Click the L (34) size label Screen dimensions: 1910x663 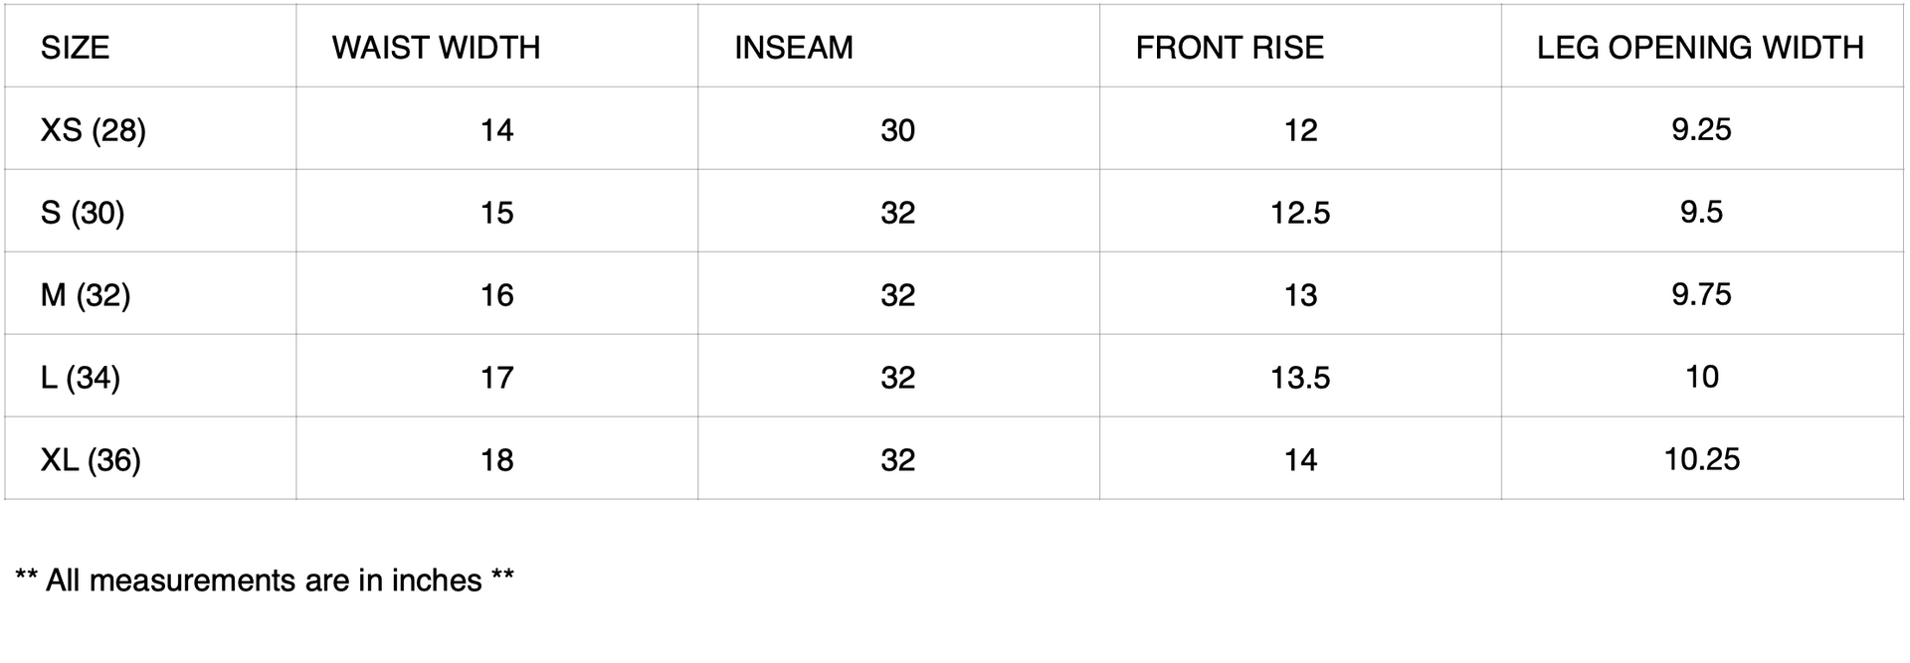point(81,378)
